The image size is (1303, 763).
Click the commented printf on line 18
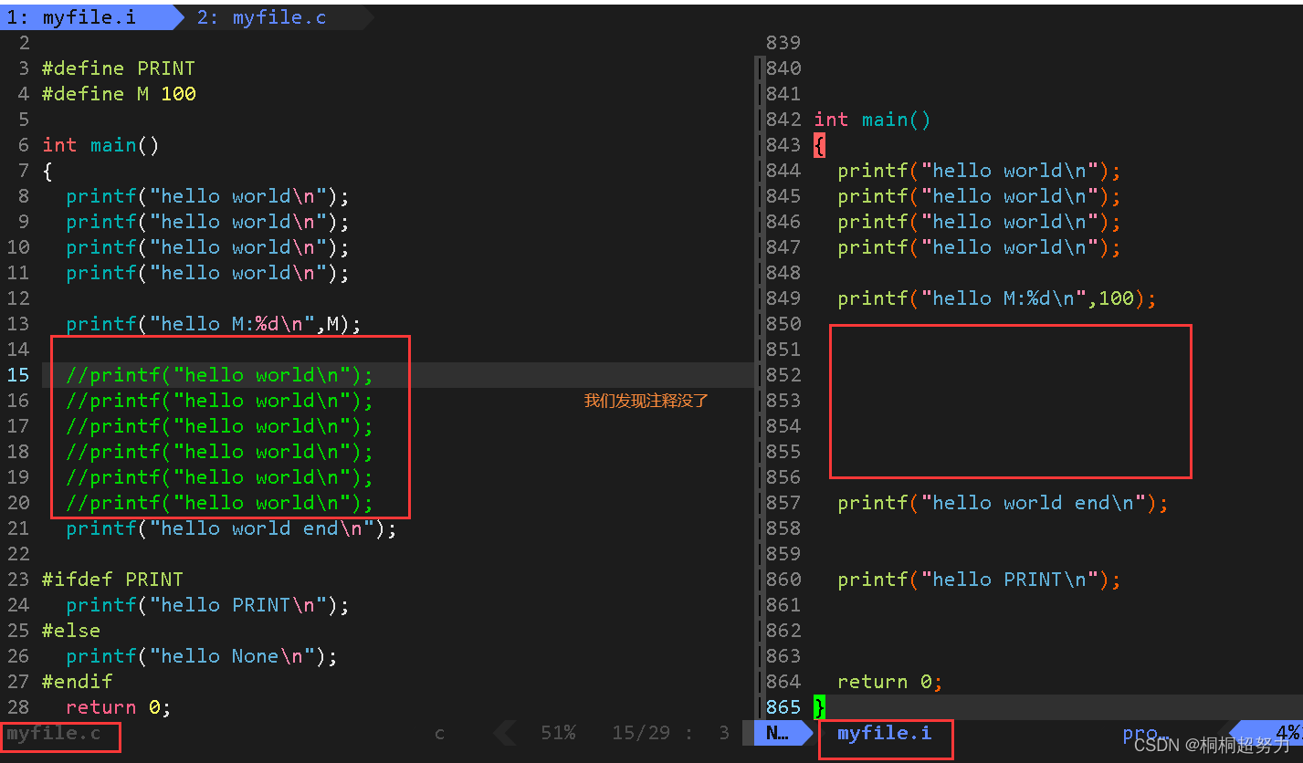[219, 452]
